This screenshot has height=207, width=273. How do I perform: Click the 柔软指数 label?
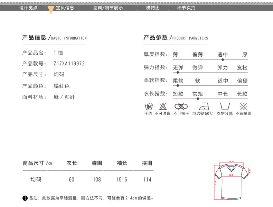click(156, 80)
